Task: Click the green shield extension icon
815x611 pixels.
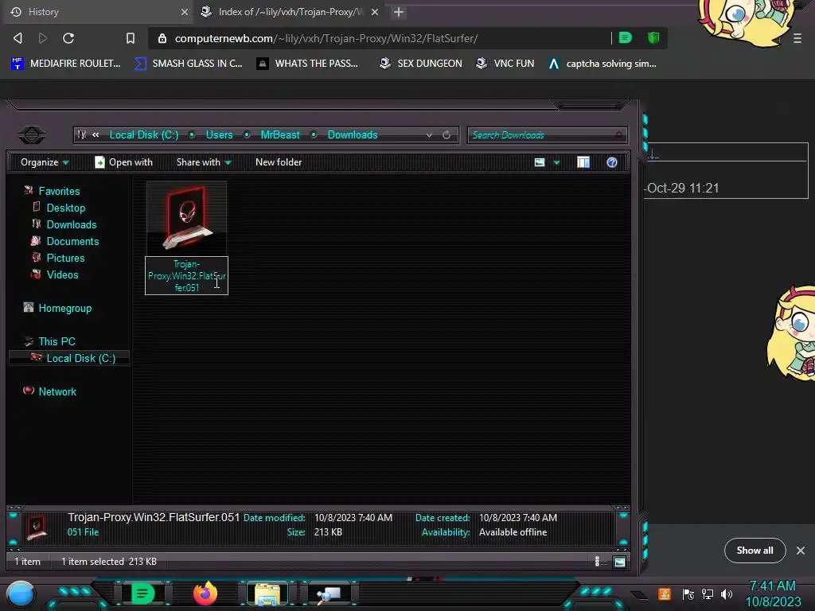Action: click(653, 37)
